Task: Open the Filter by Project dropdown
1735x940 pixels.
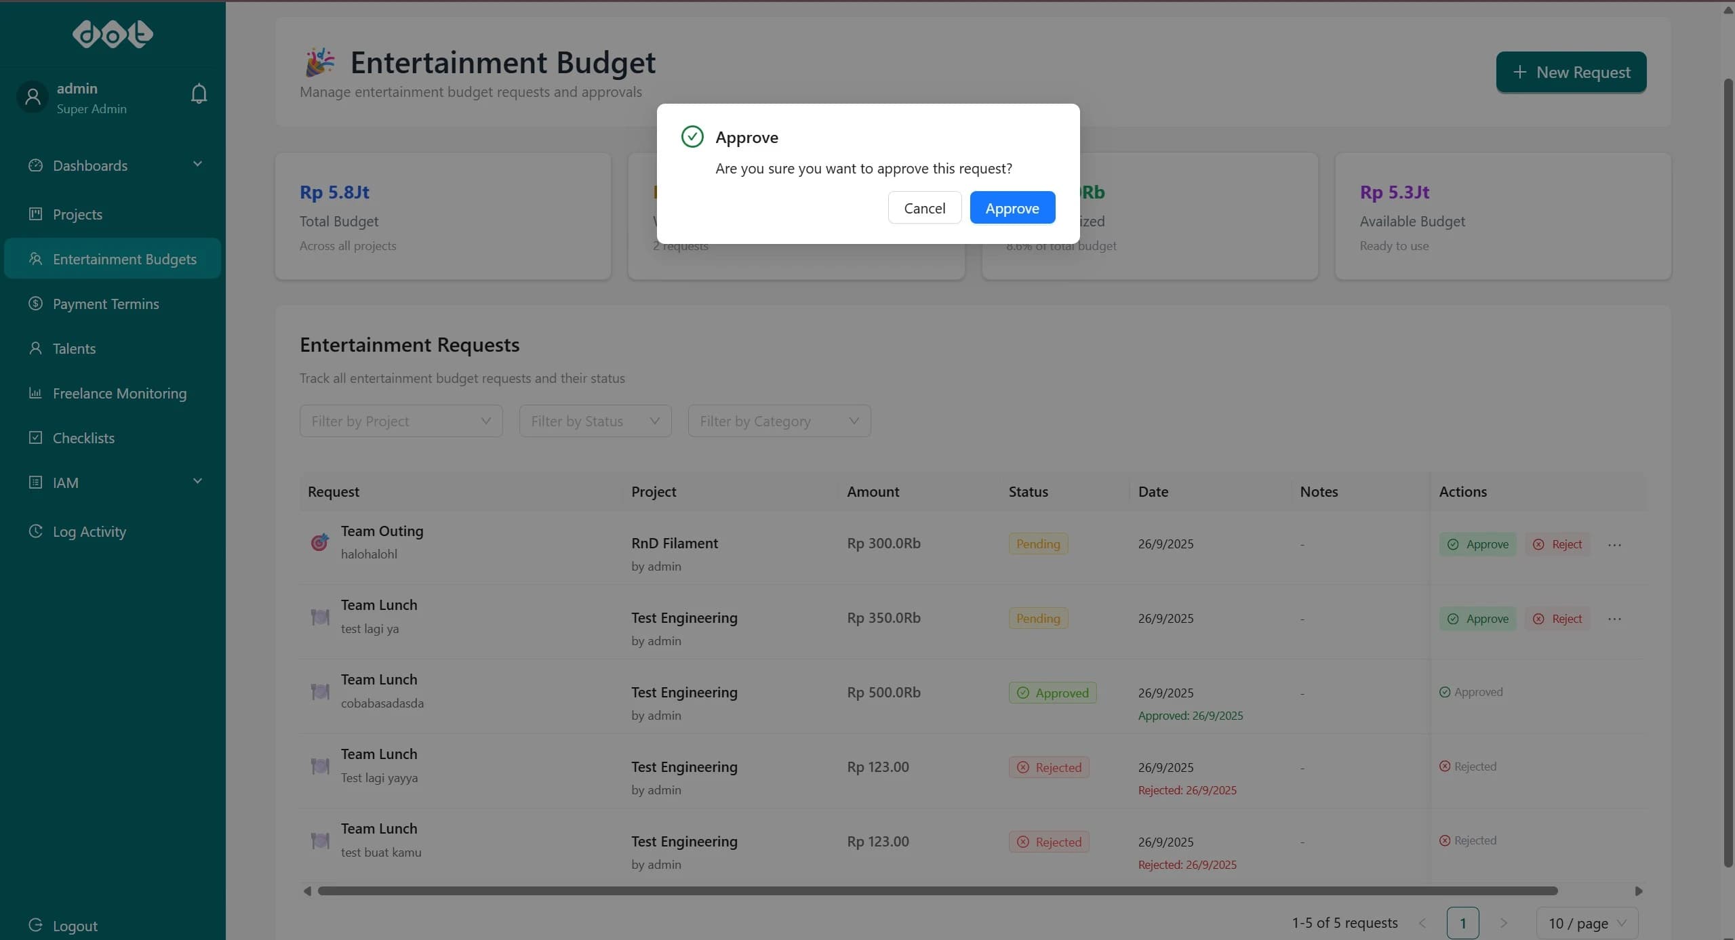Action: (x=401, y=420)
